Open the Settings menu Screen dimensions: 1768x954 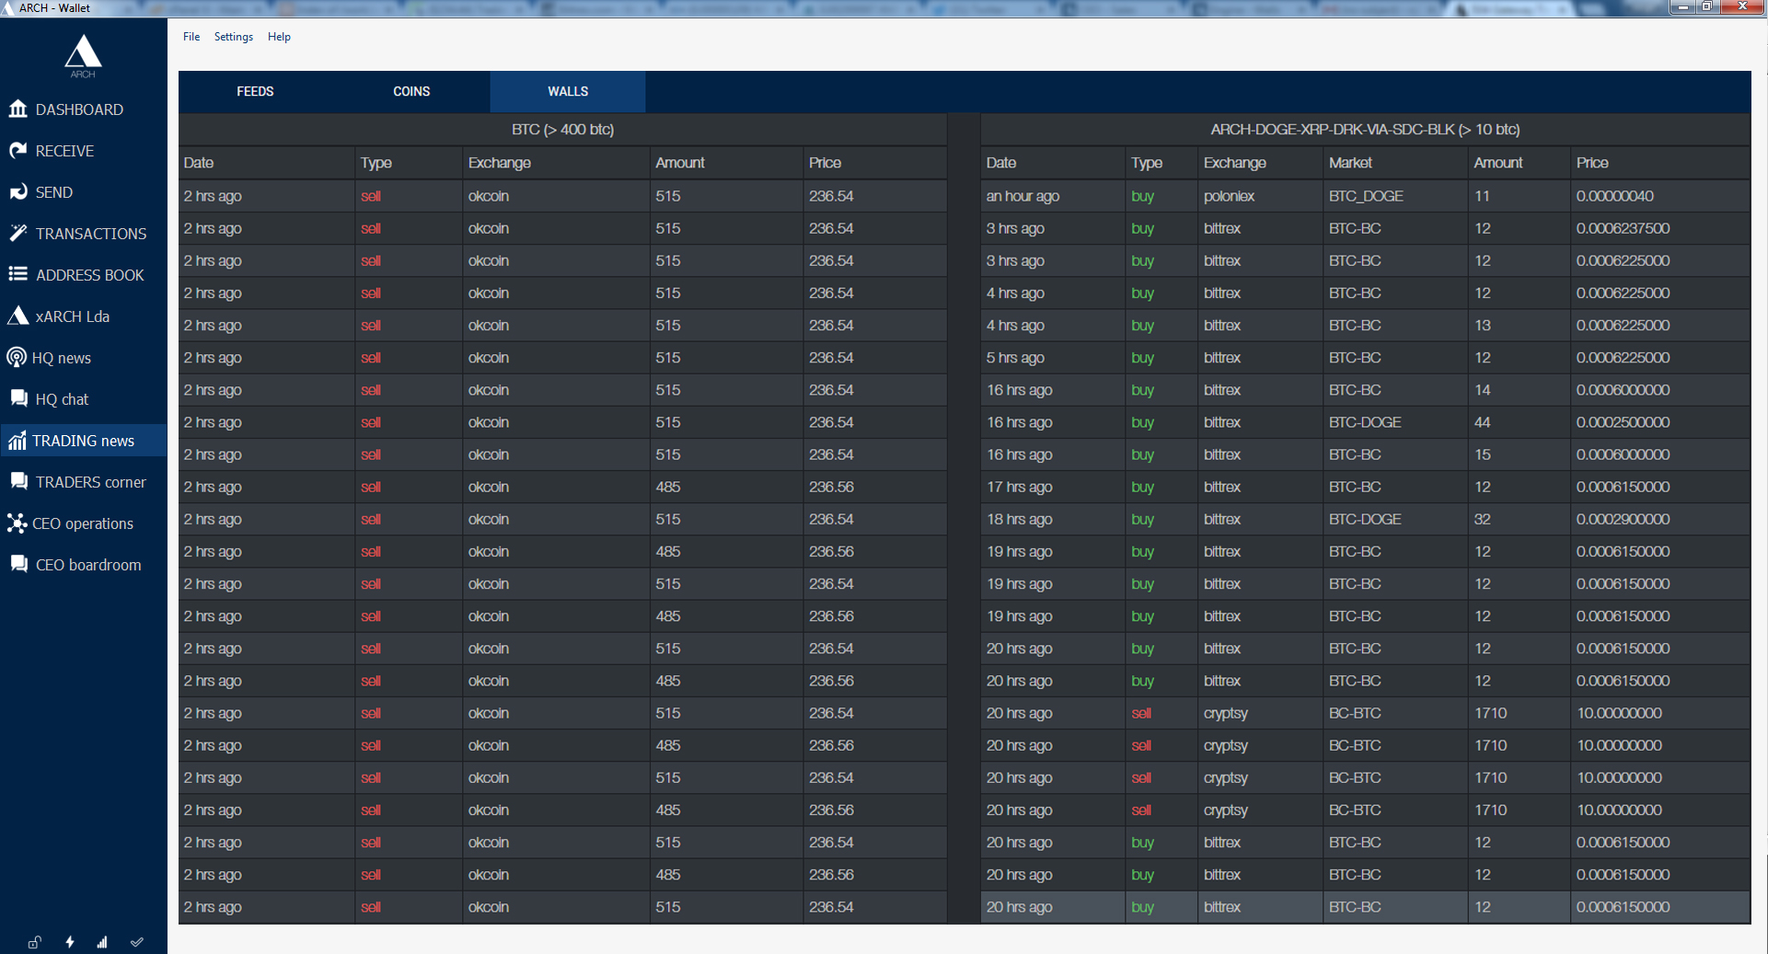click(x=234, y=37)
